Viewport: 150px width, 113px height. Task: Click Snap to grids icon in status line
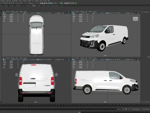(x=4, y=3)
